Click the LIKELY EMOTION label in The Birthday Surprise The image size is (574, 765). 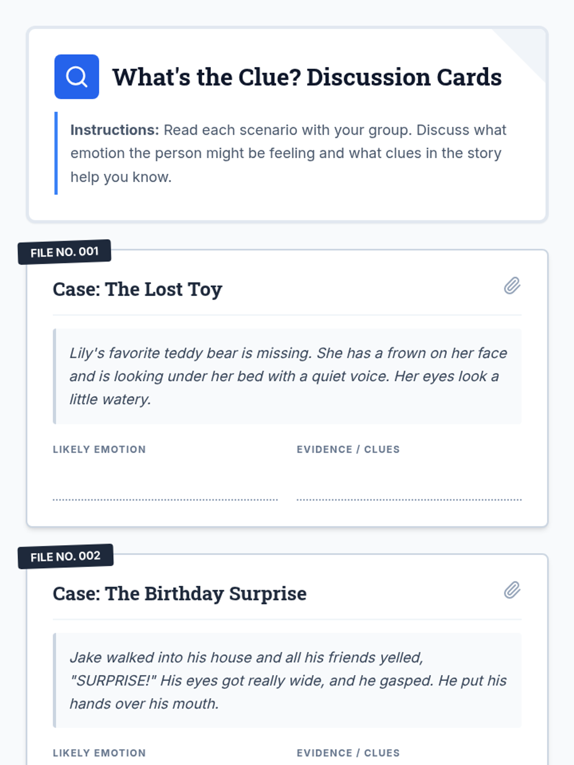(x=99, y=753)
